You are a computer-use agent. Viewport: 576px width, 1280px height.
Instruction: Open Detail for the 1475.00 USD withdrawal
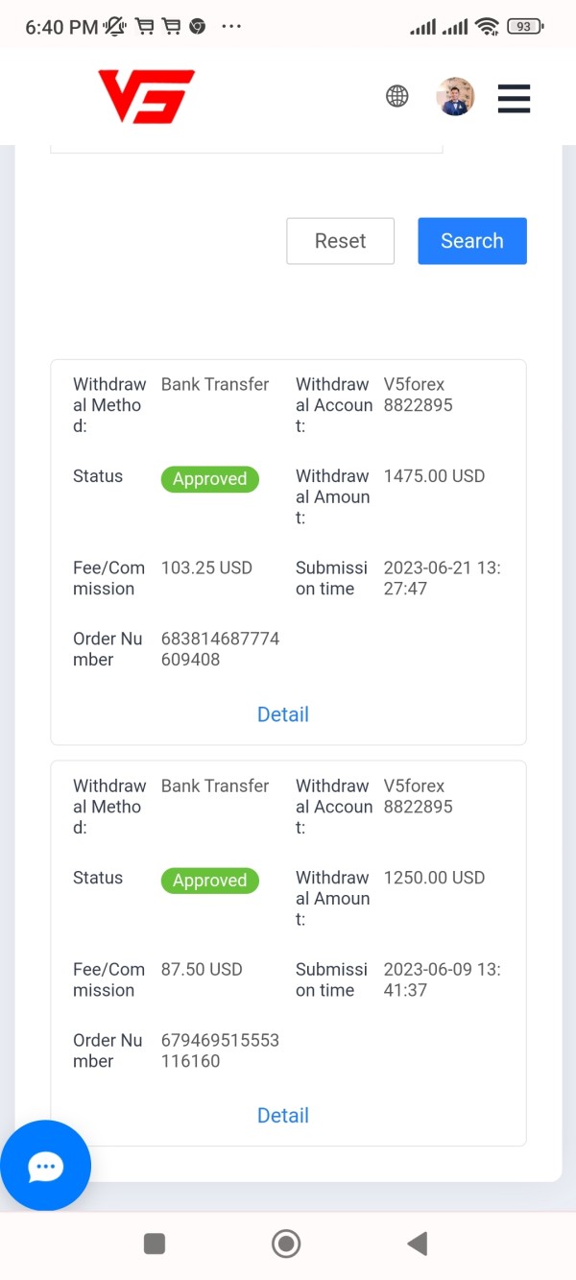point(283,714)
